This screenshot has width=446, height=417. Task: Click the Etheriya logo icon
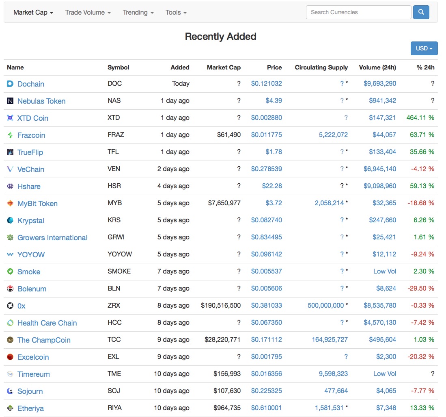coord(10,408)
